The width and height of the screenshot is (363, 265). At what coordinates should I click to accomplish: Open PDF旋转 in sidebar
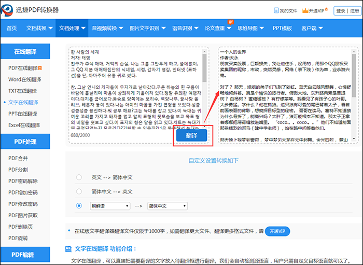pos(18,238)
